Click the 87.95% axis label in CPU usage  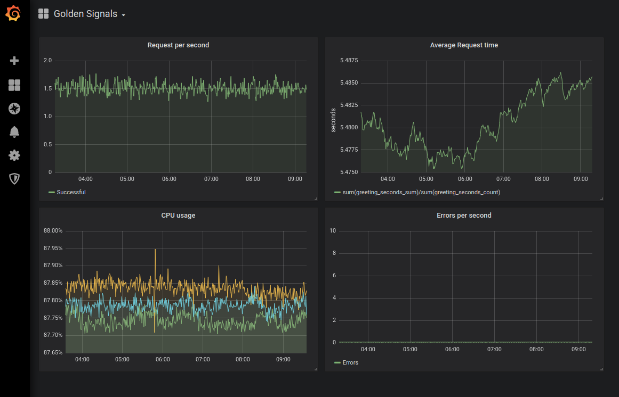(x=53, y=248)
